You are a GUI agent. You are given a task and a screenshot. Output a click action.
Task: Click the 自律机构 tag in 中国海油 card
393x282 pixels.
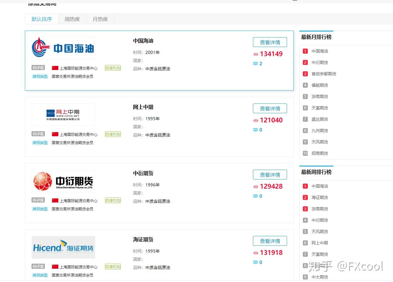tap(113, 68)
